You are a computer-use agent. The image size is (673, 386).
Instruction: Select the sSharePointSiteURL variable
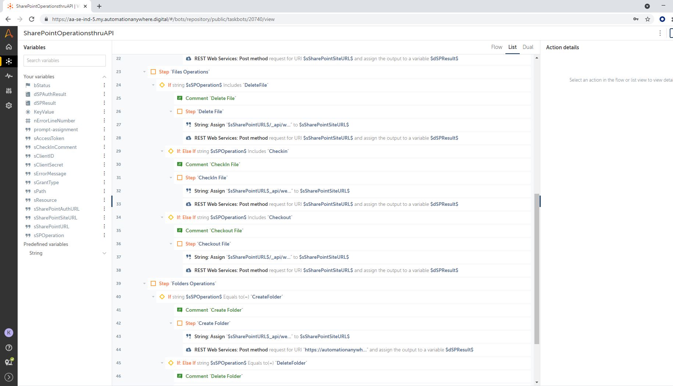pyautogui.click(x=55, y=218)
